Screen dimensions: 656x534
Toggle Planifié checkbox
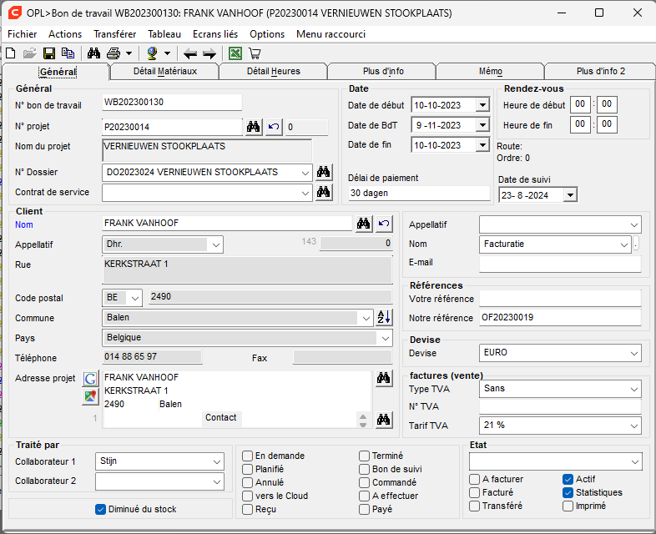[248, 469]
